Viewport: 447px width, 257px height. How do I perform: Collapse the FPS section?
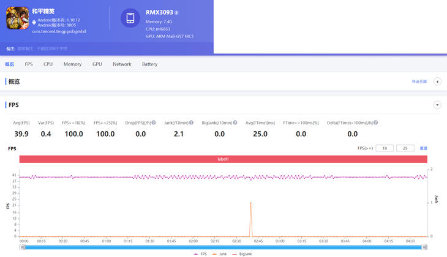click(x=437, y=105)
